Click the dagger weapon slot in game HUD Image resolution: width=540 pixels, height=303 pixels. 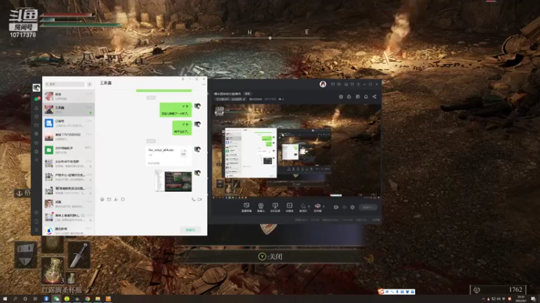pos(79,255)
